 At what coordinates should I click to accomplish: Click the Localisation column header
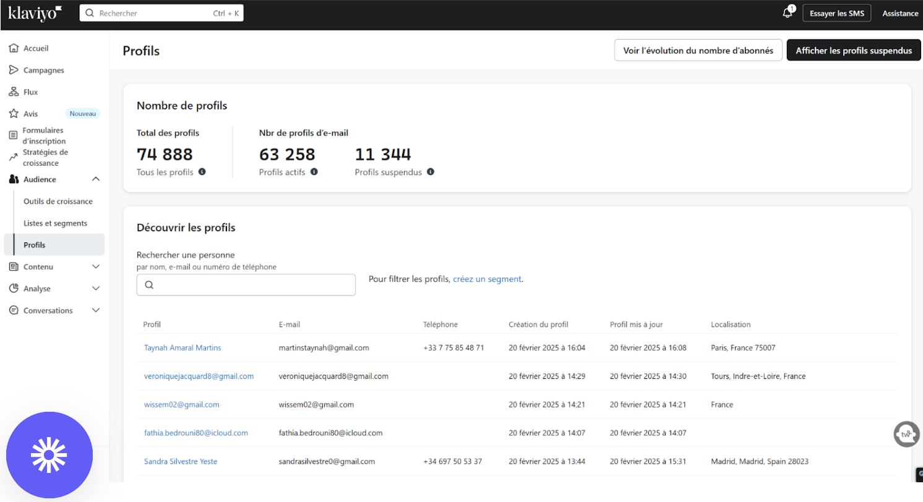731,324
